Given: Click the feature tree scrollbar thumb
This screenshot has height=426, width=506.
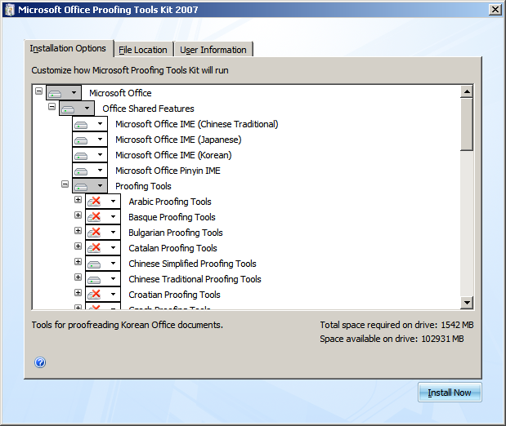Looking at the screenshot, I should coord(467,124).
